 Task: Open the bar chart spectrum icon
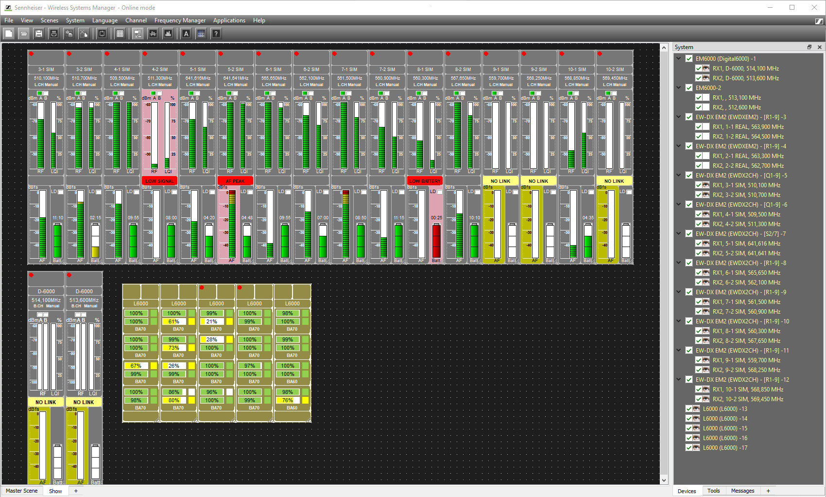[168, 34]
